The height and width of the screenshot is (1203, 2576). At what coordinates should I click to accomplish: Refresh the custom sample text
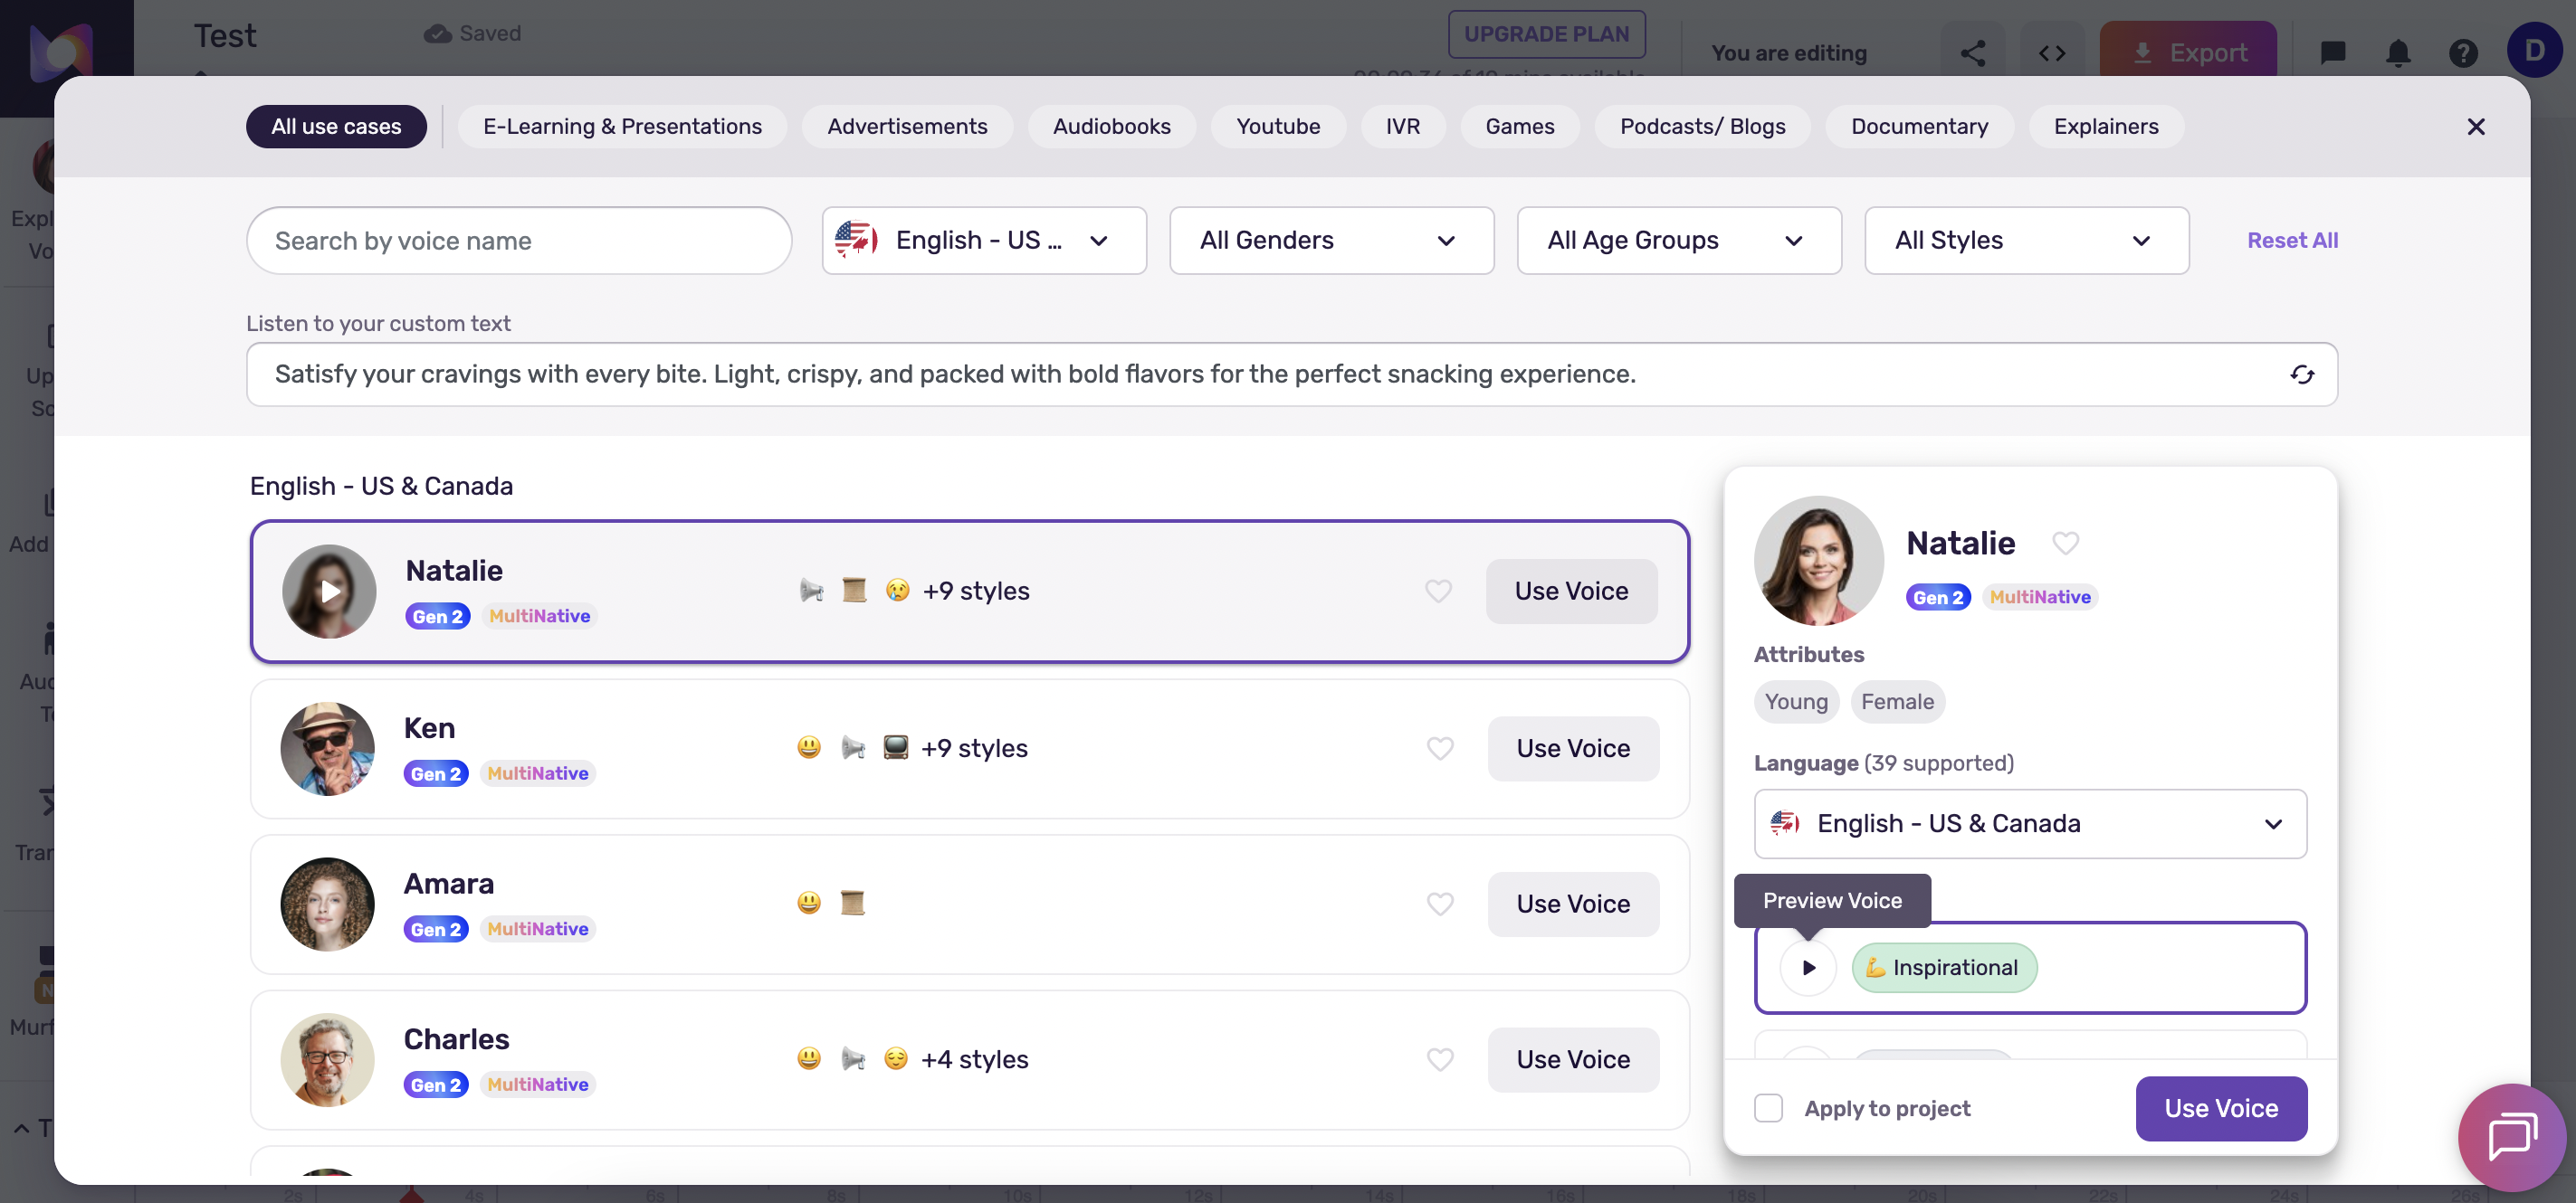point(2301,374)
